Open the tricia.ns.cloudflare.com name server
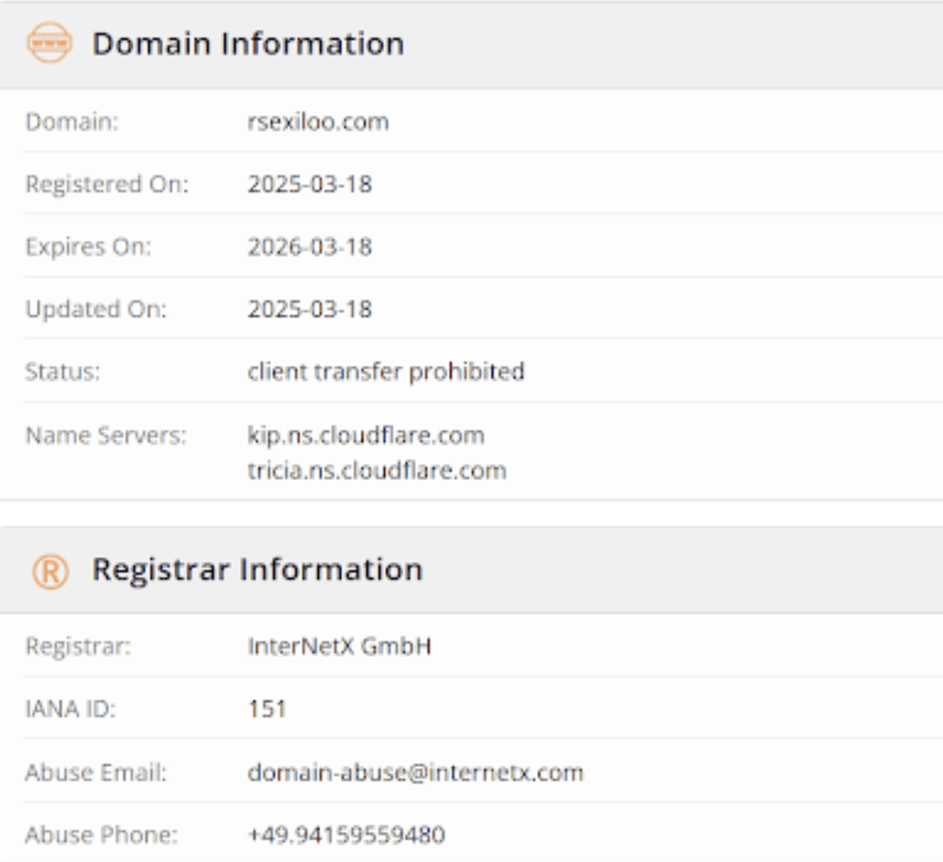Screen dimensions: 943x862 (x=377, y=470)
